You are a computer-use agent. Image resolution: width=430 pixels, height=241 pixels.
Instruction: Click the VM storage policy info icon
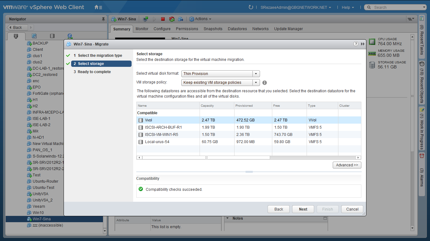[264, 83]
